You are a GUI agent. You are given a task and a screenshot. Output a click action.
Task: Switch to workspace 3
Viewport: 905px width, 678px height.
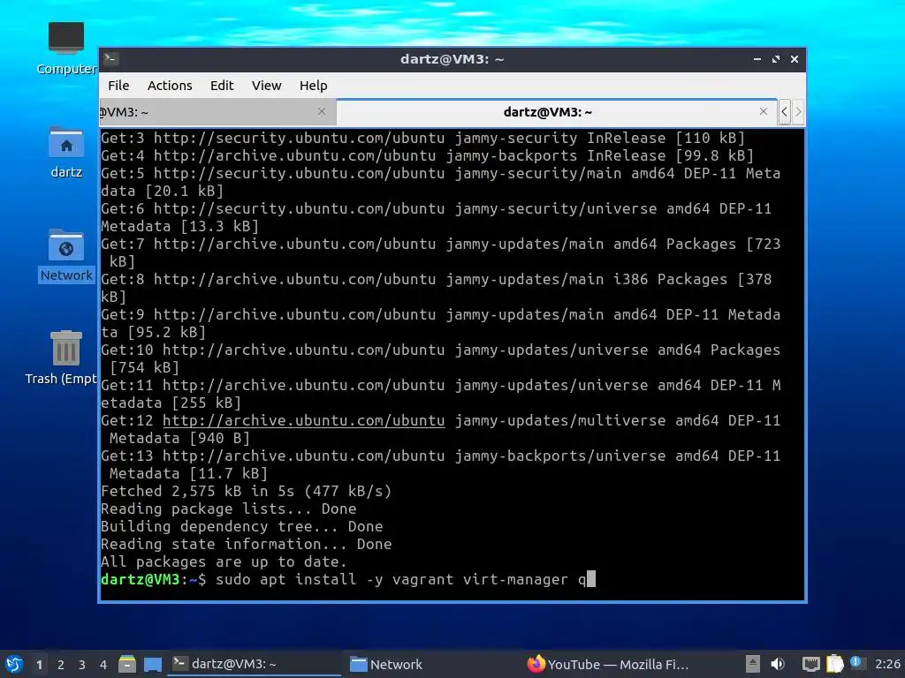[x=82, y=665]
